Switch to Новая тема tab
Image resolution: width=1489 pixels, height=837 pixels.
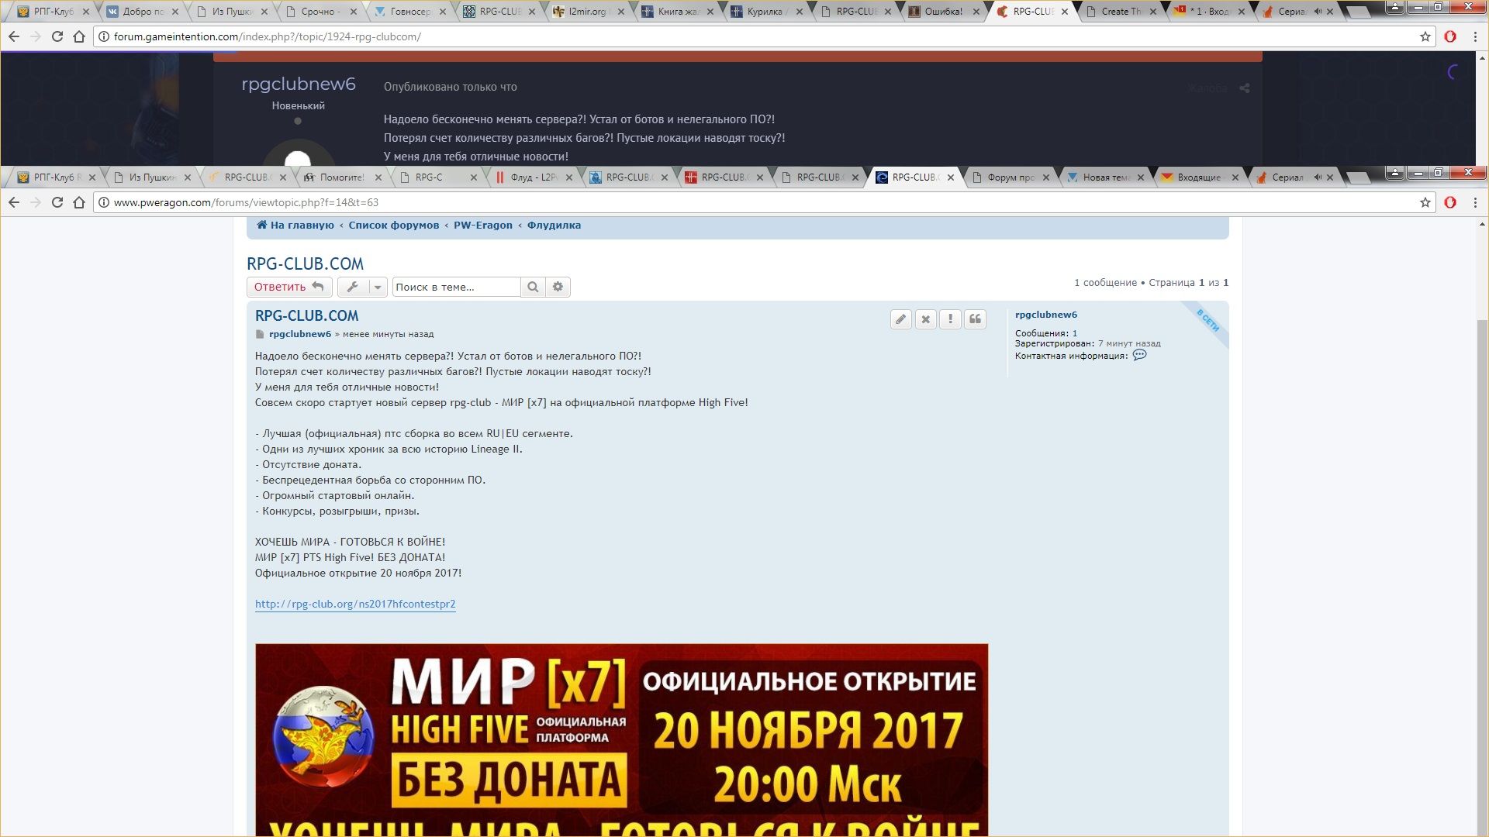[1106, 177]
